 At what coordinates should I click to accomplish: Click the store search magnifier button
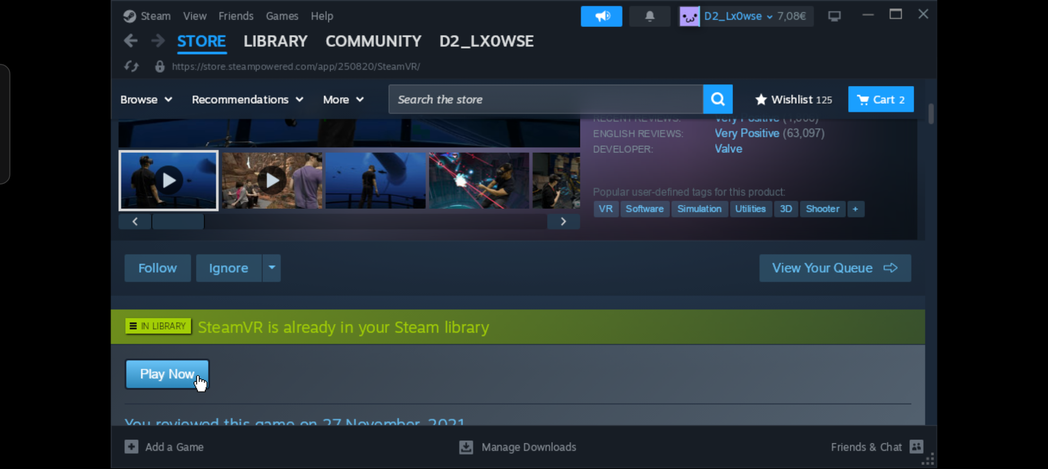pos(718,99)
